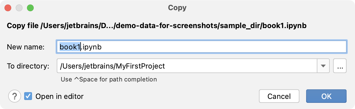The height and width of the screenshot is (109, 355).
Task: Click the green zoom window button
Action: pyautogui.click(x=30, y=8)
